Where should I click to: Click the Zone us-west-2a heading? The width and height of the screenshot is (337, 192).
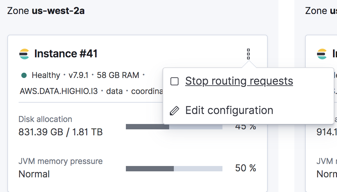pos(46,11)
